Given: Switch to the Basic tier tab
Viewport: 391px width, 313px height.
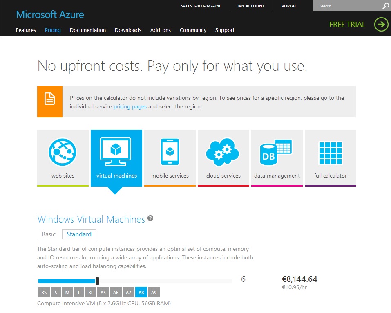Looking at the screenshot, I should (x=49, y=234).
